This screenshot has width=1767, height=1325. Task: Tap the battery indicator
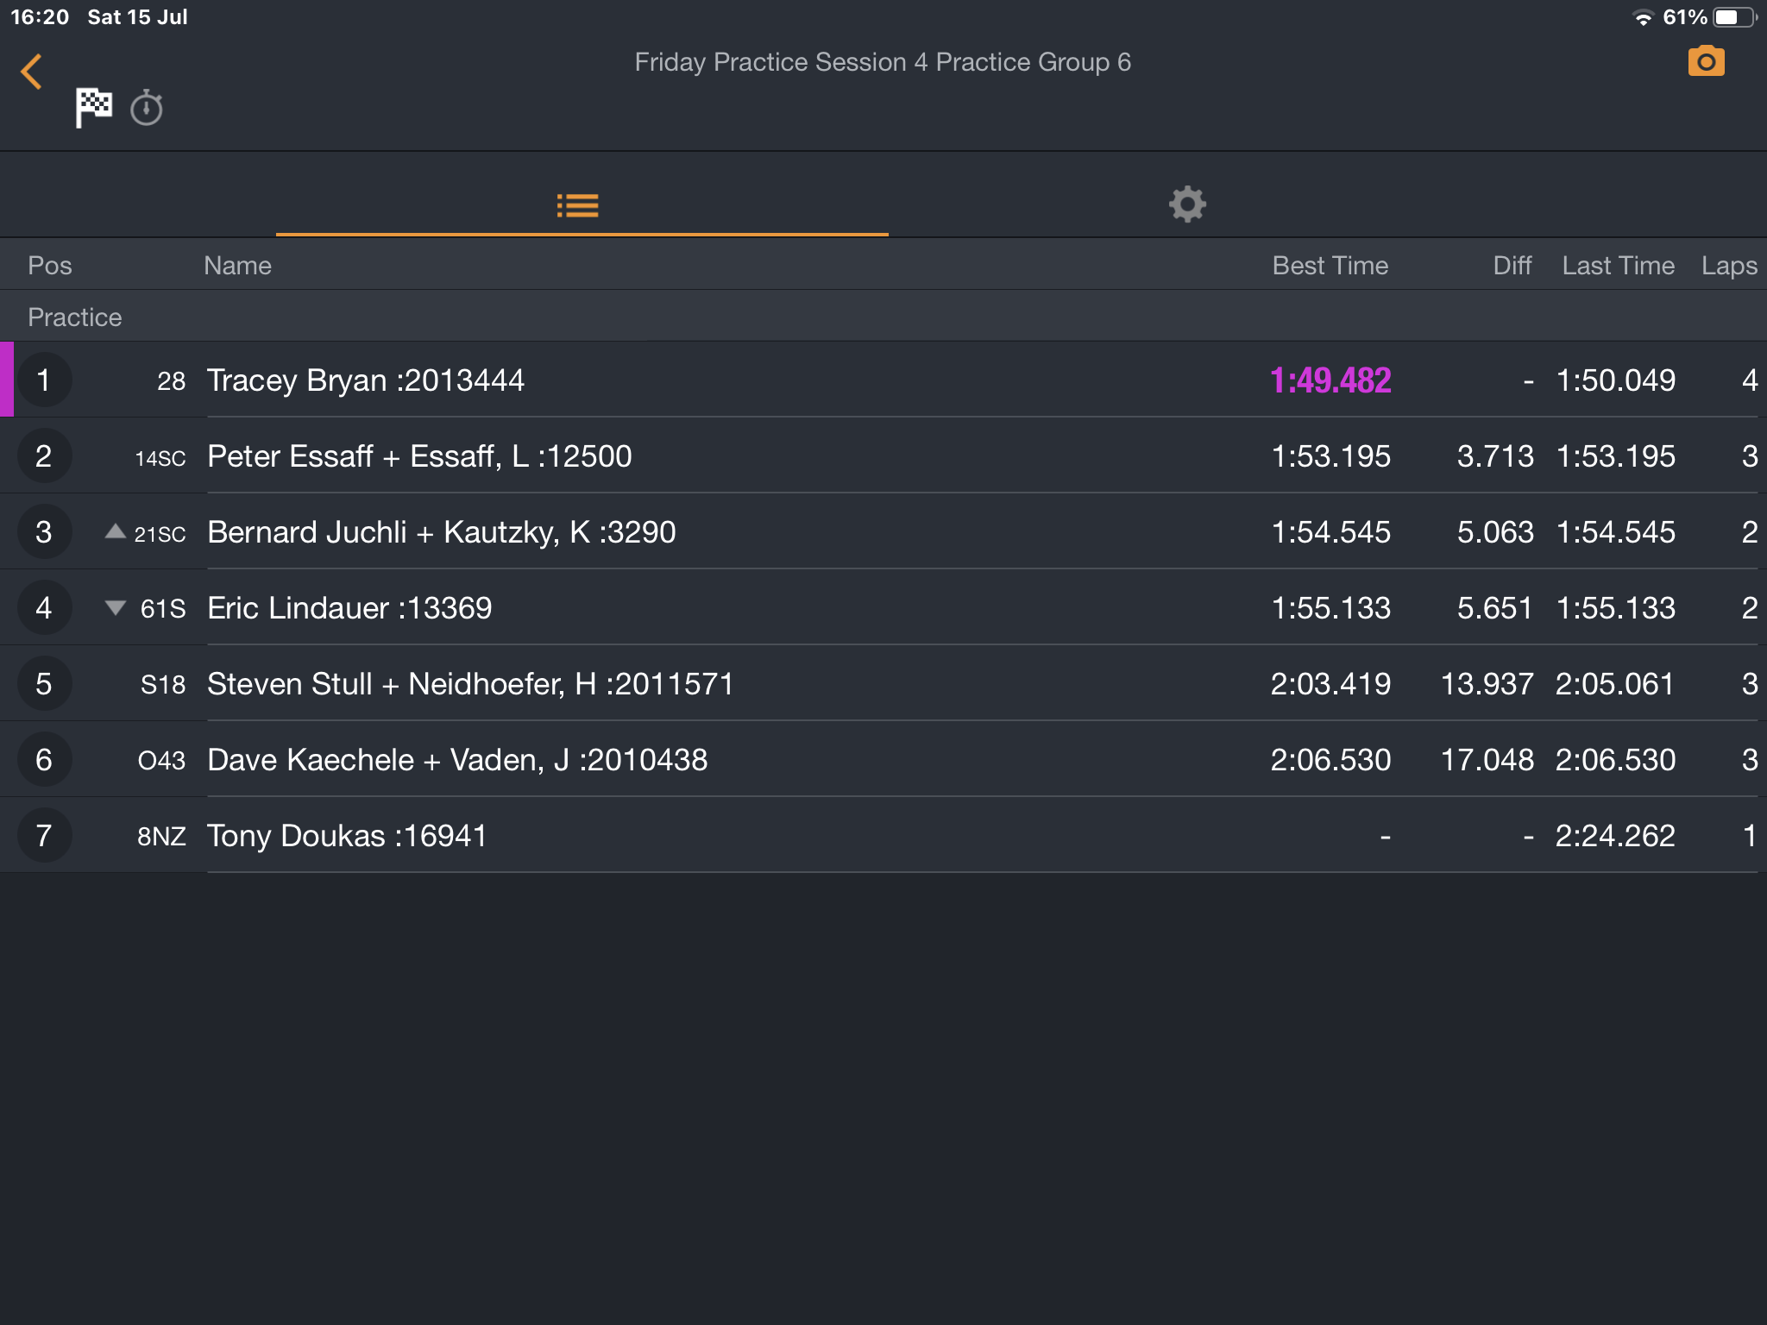tap(1734, 17)
